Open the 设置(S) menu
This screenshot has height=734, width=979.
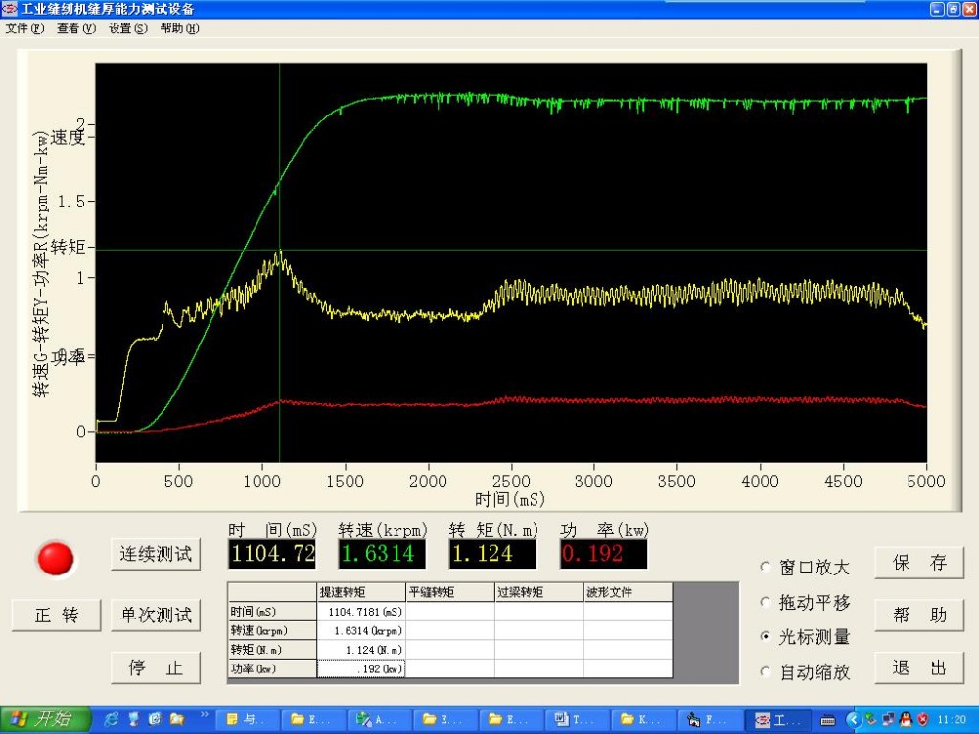tap(127, 28)
